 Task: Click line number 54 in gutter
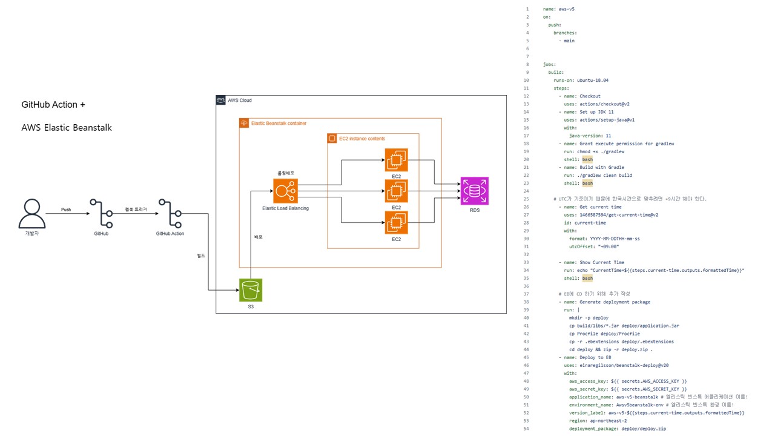(x=526, y=428)
